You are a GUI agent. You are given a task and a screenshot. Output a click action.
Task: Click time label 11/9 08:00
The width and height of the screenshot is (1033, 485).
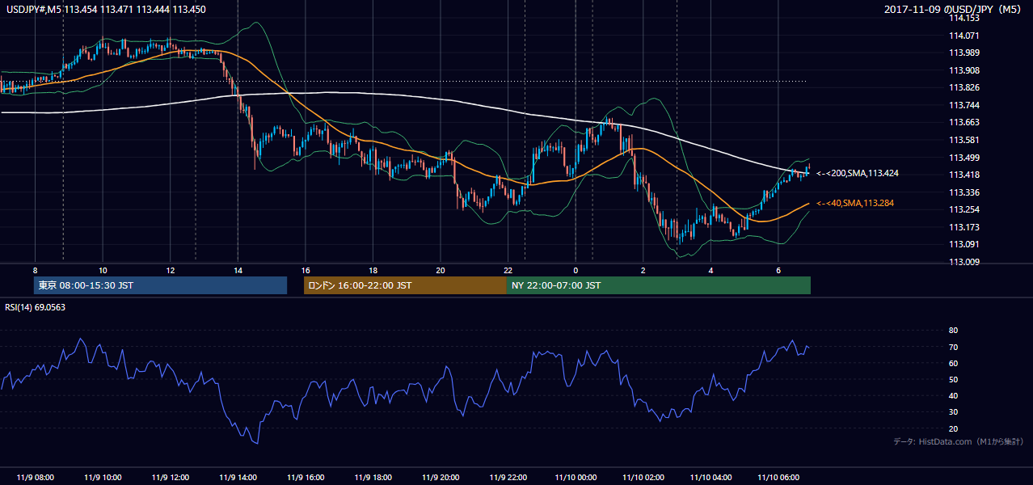point(35,477)
